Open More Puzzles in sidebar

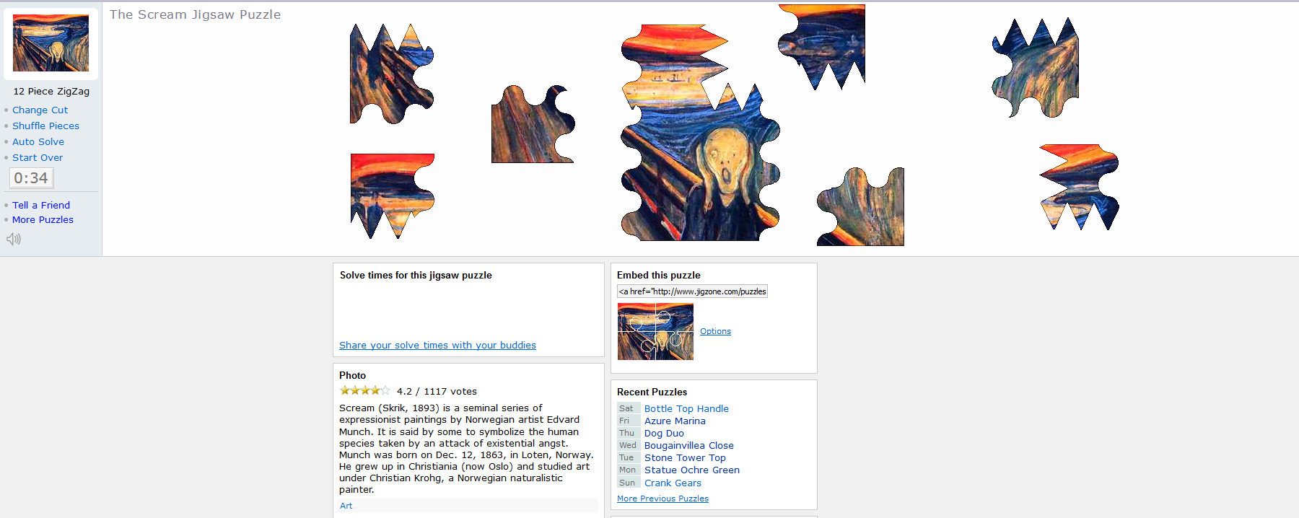click(43, 220)
